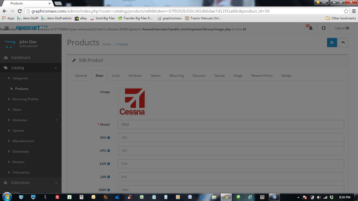Switch to the Design tab
358x201 pixels.
[286, 75]
